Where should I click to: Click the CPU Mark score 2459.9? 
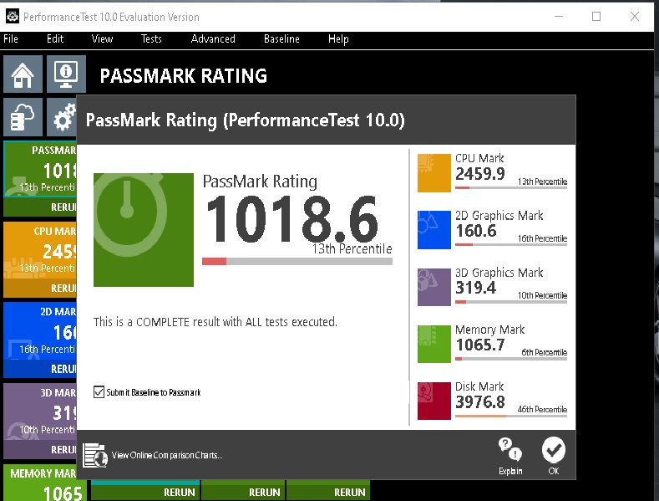(x=480, y=173)
